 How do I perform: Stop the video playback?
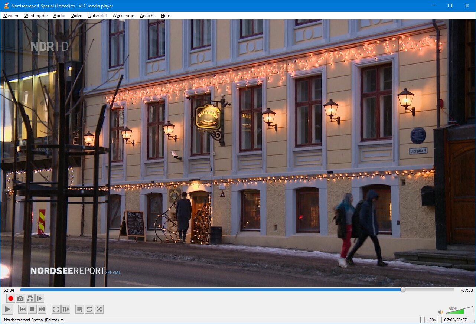[x=32, y=309]
